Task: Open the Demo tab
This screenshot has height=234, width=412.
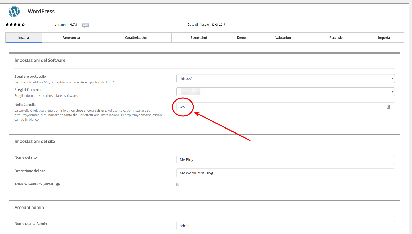Action: click(x=241, y=38)
